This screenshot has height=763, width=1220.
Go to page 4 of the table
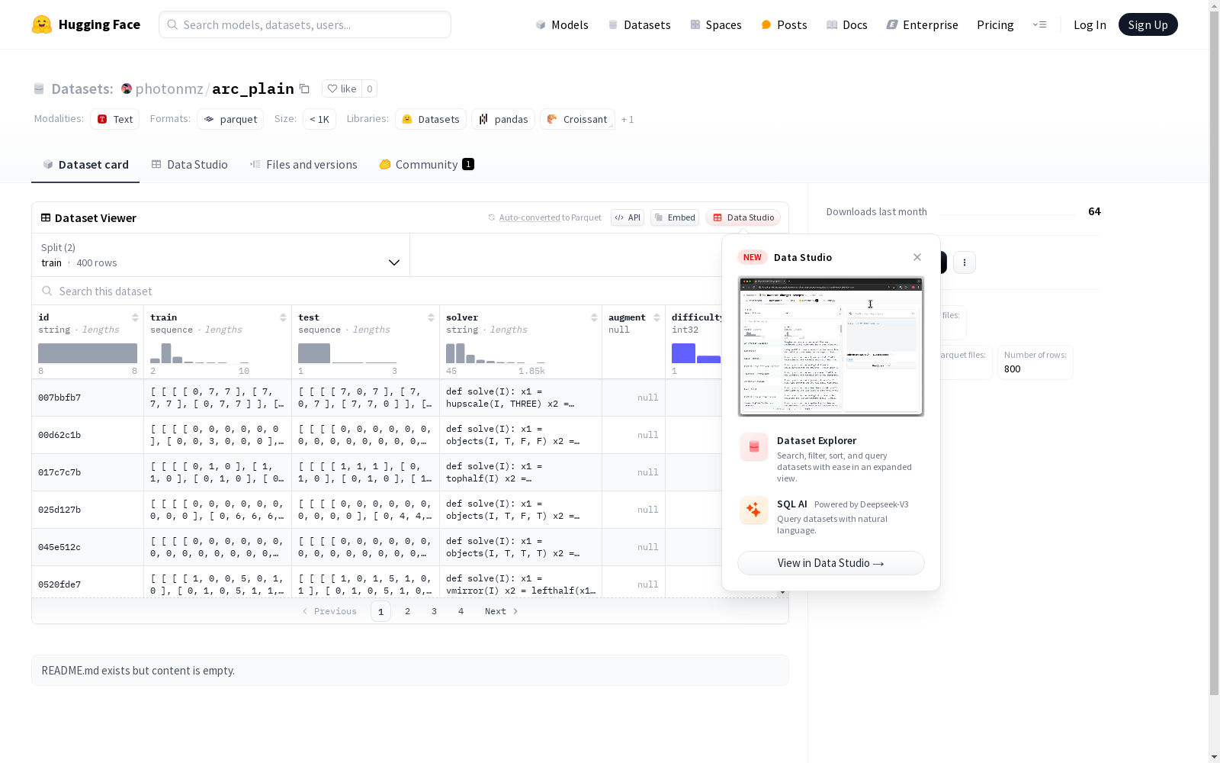[x=461, y=611]
